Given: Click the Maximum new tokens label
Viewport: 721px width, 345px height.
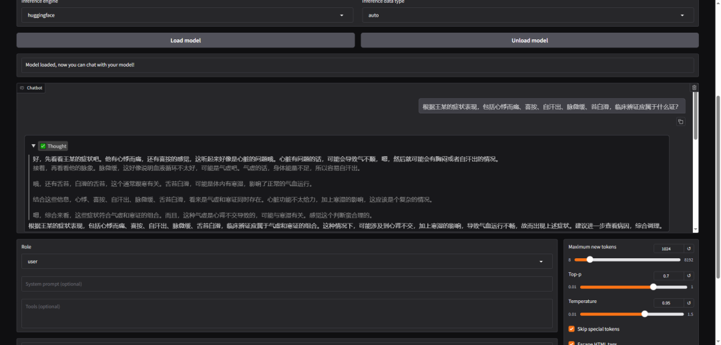Looking at the screenshot, I should (592, 247).
